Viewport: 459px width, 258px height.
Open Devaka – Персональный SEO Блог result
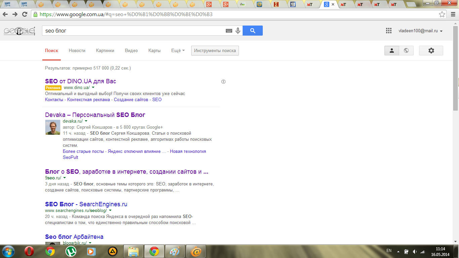coord(95,115)
